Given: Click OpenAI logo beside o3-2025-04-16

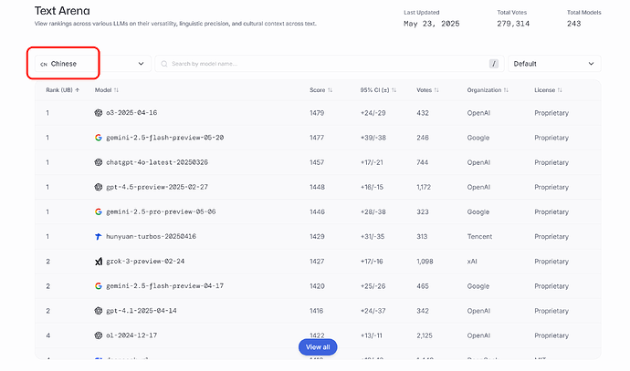Looking at the screenshot, I should pos(99,113).
